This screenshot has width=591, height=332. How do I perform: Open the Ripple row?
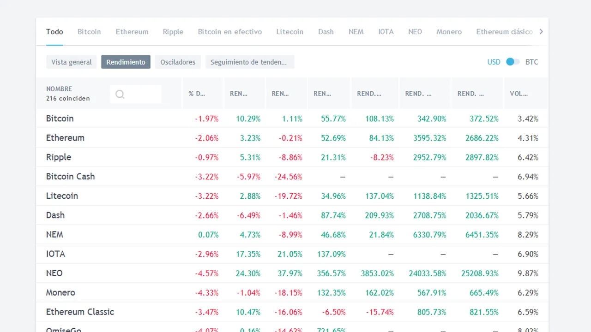(x=292, y=157)
